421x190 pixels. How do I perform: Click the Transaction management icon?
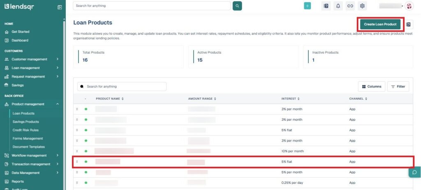click(7, 164)
